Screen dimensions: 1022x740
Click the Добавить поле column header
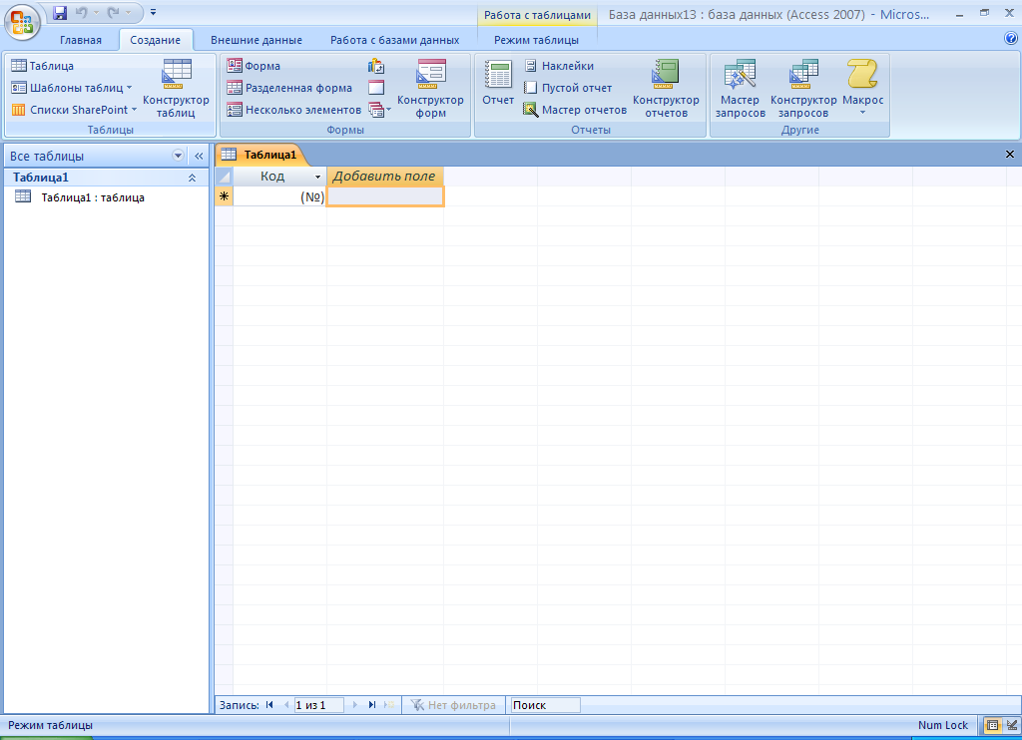(x=384, y=176)
